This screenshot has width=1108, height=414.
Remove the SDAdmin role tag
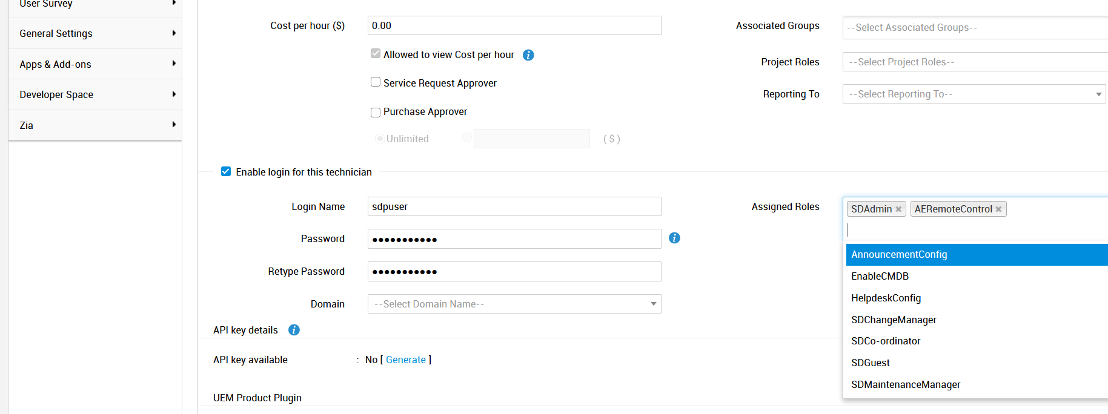(x=899, y=209)
